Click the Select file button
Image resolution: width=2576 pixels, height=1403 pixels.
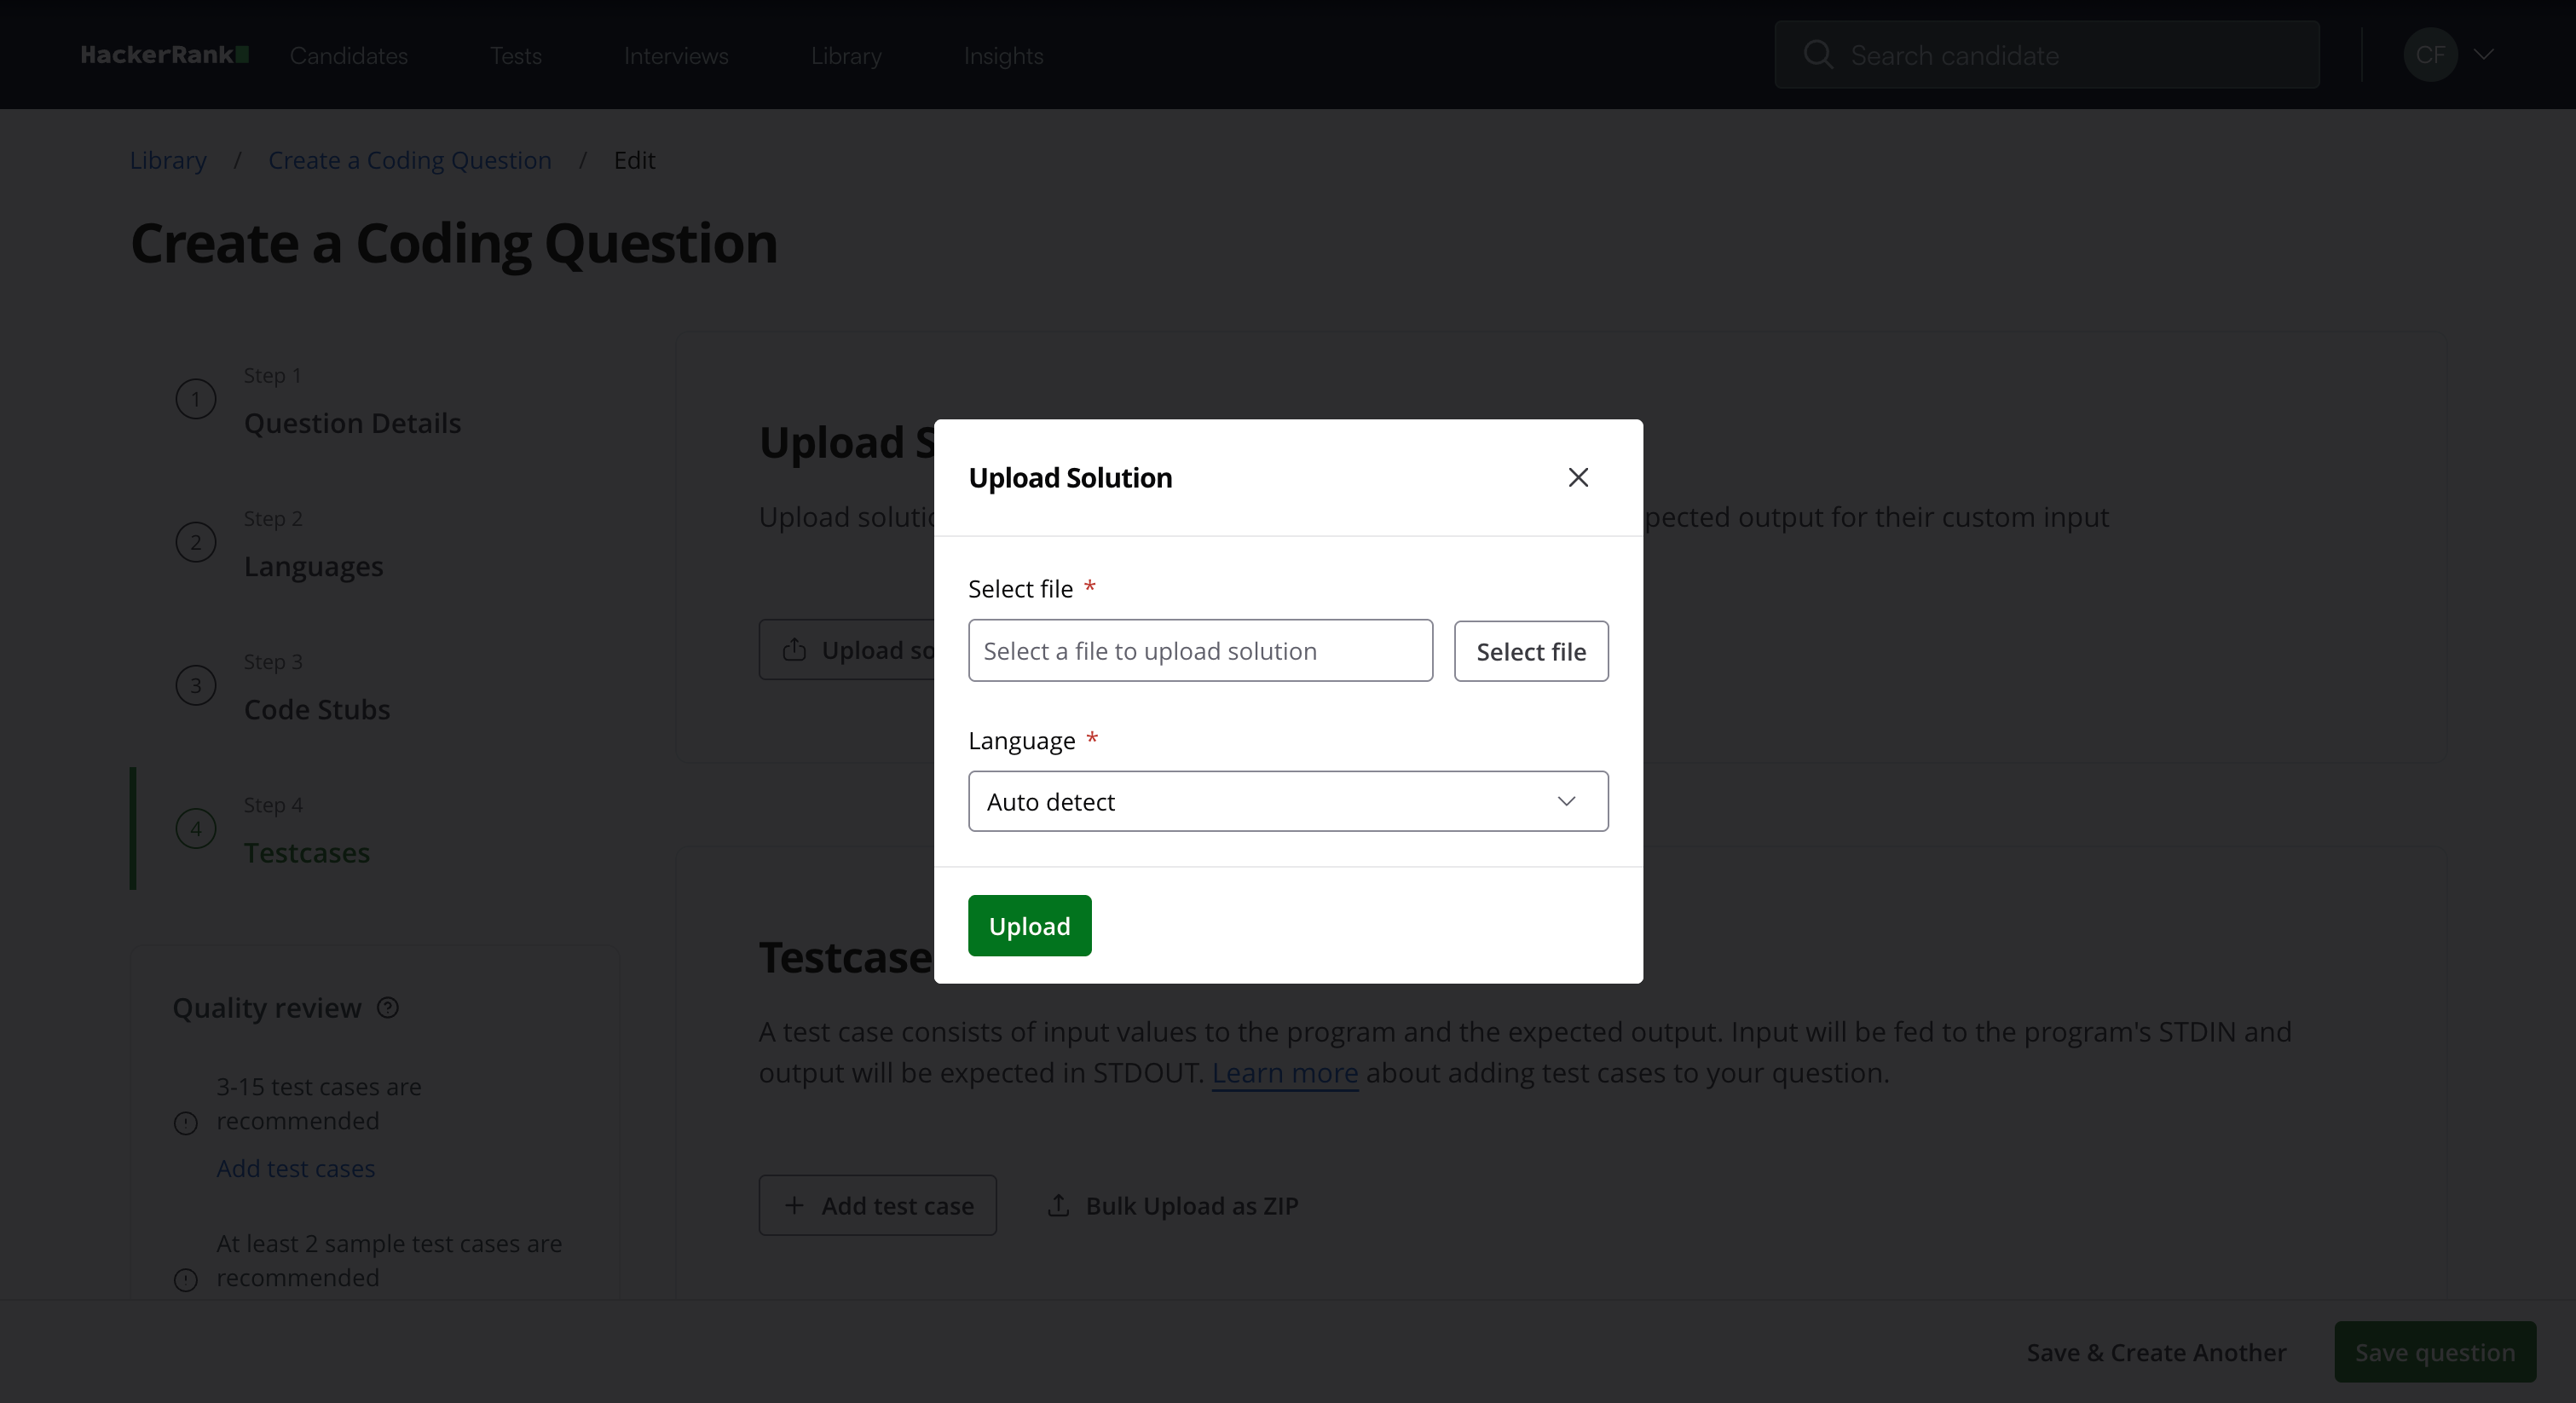pos(1530,652)
